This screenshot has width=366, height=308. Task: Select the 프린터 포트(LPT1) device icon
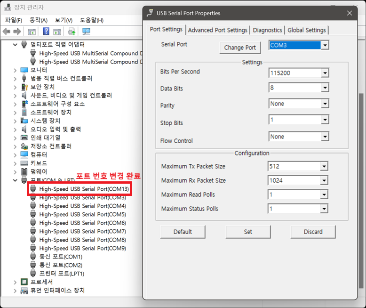point(33,274)
